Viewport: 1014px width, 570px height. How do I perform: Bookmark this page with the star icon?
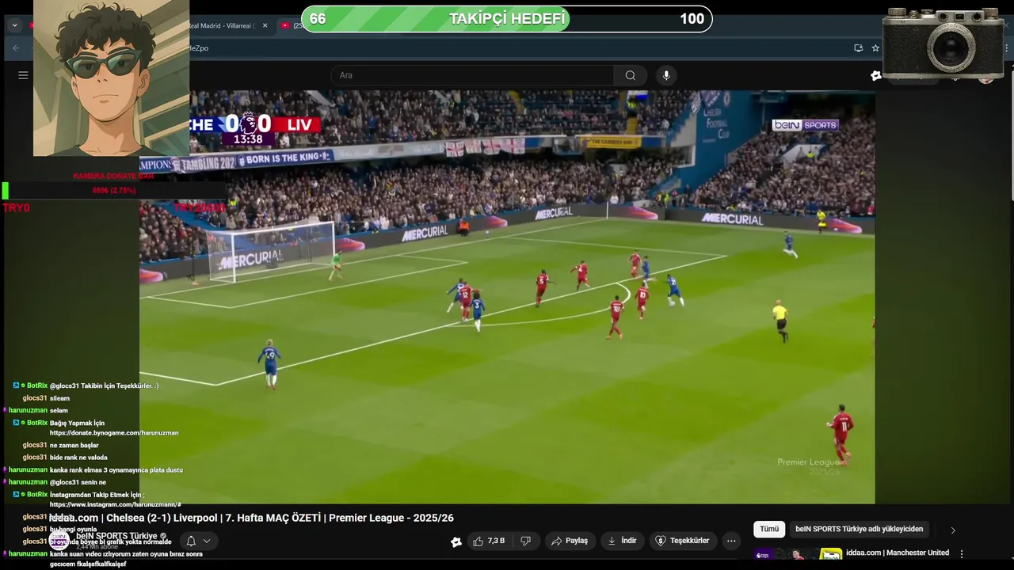point(875,48)
